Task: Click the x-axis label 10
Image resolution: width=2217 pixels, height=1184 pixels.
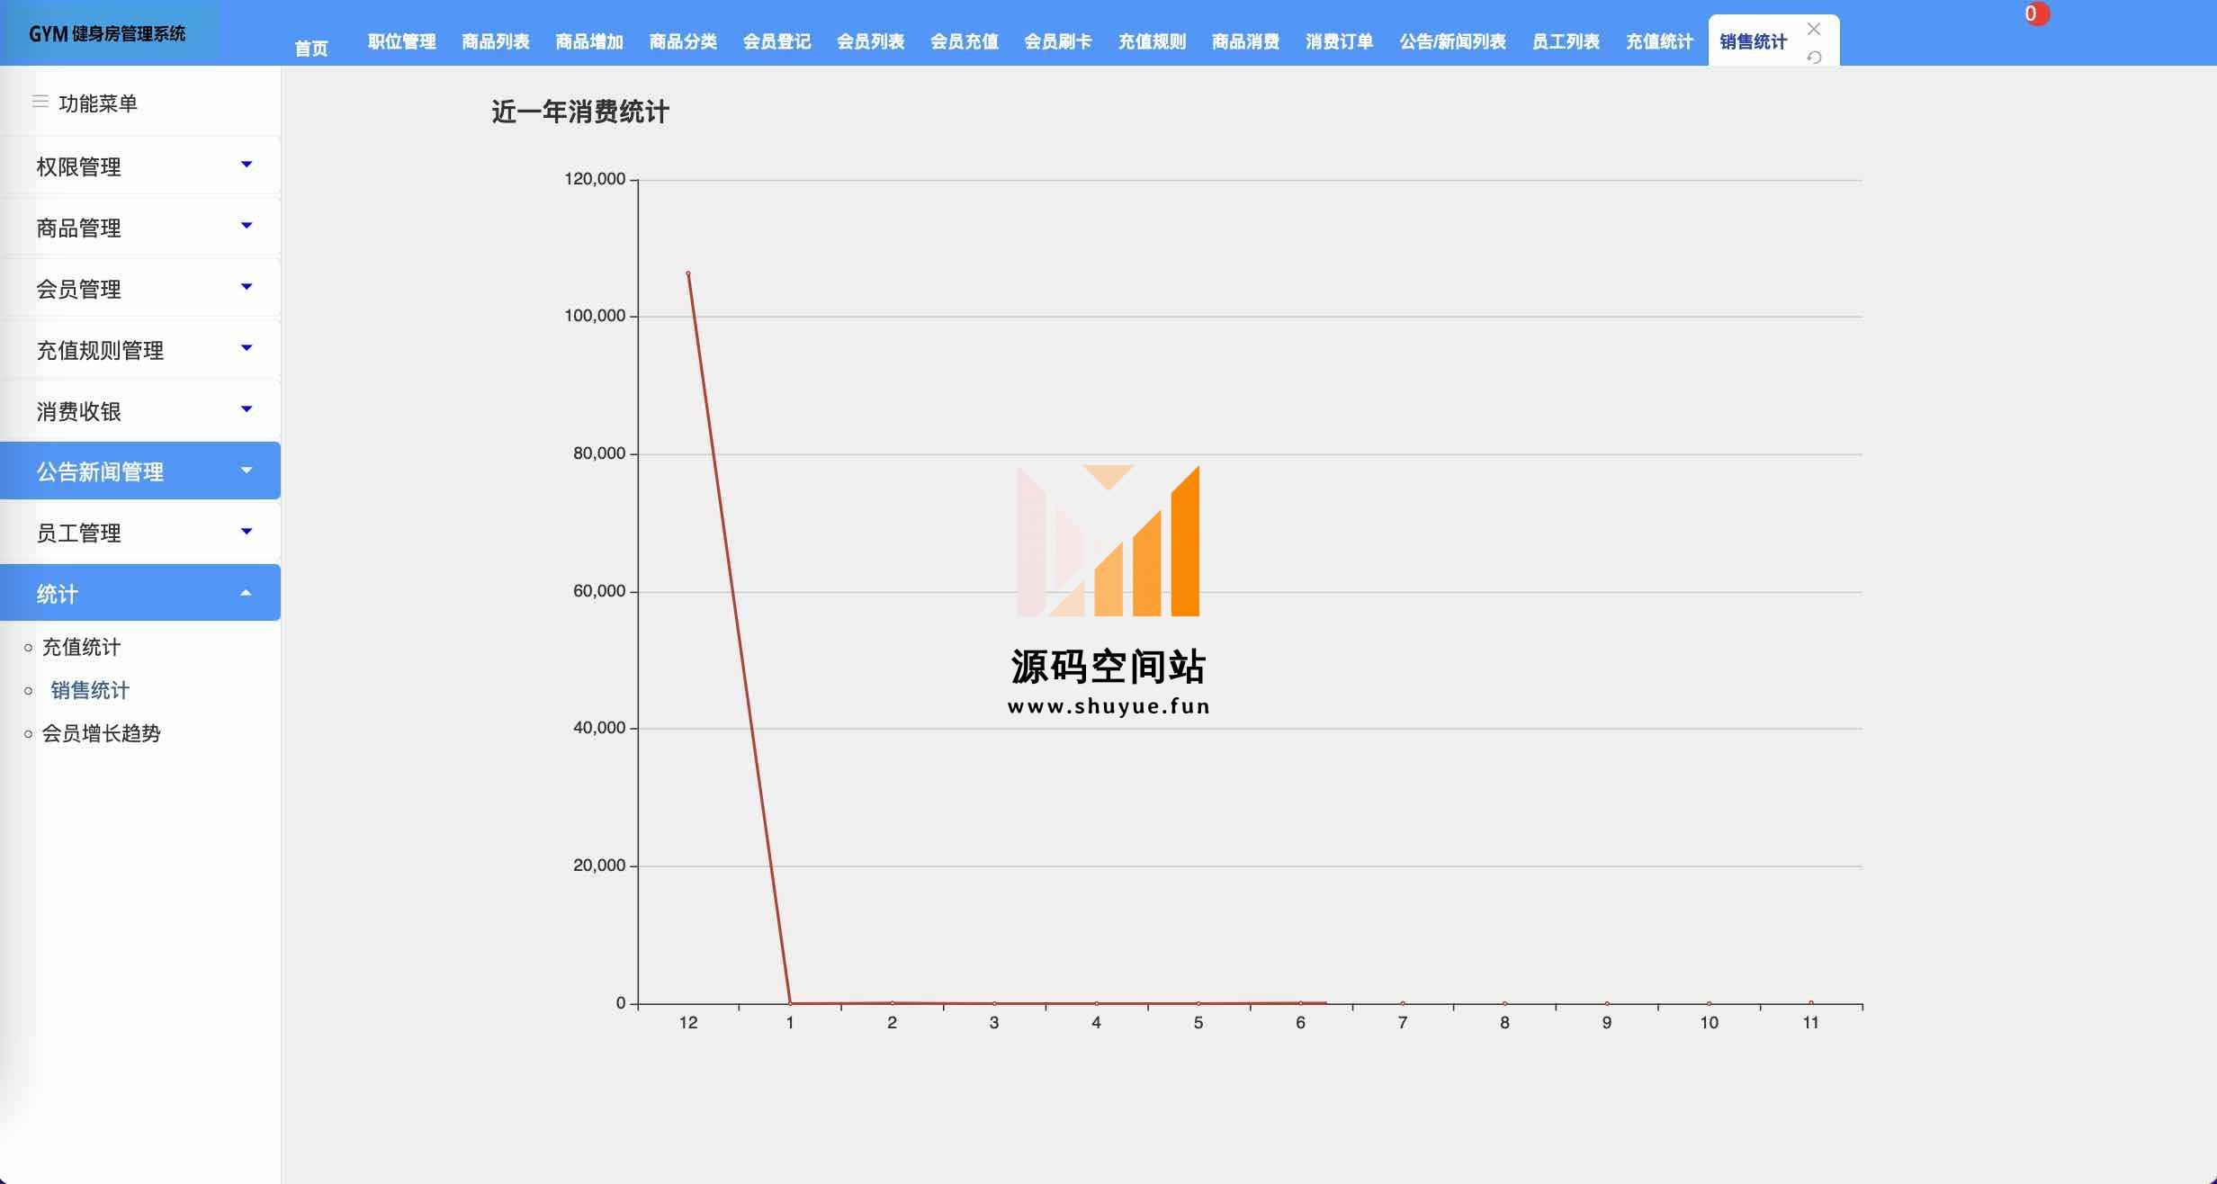Action: point(1709,1023)
